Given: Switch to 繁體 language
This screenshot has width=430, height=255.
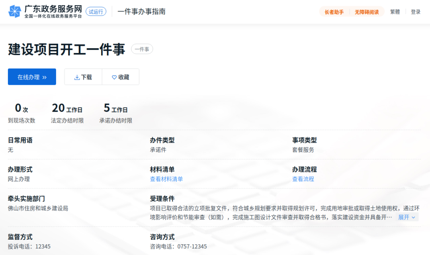Looking at the screenshot, I should [395, 12].
